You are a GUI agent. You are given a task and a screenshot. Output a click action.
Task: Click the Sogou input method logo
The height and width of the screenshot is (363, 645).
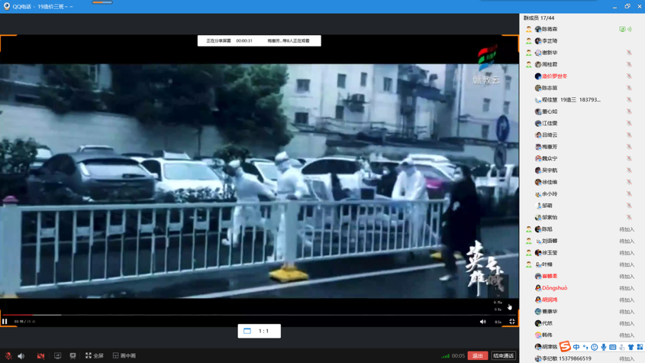[565, 347]
